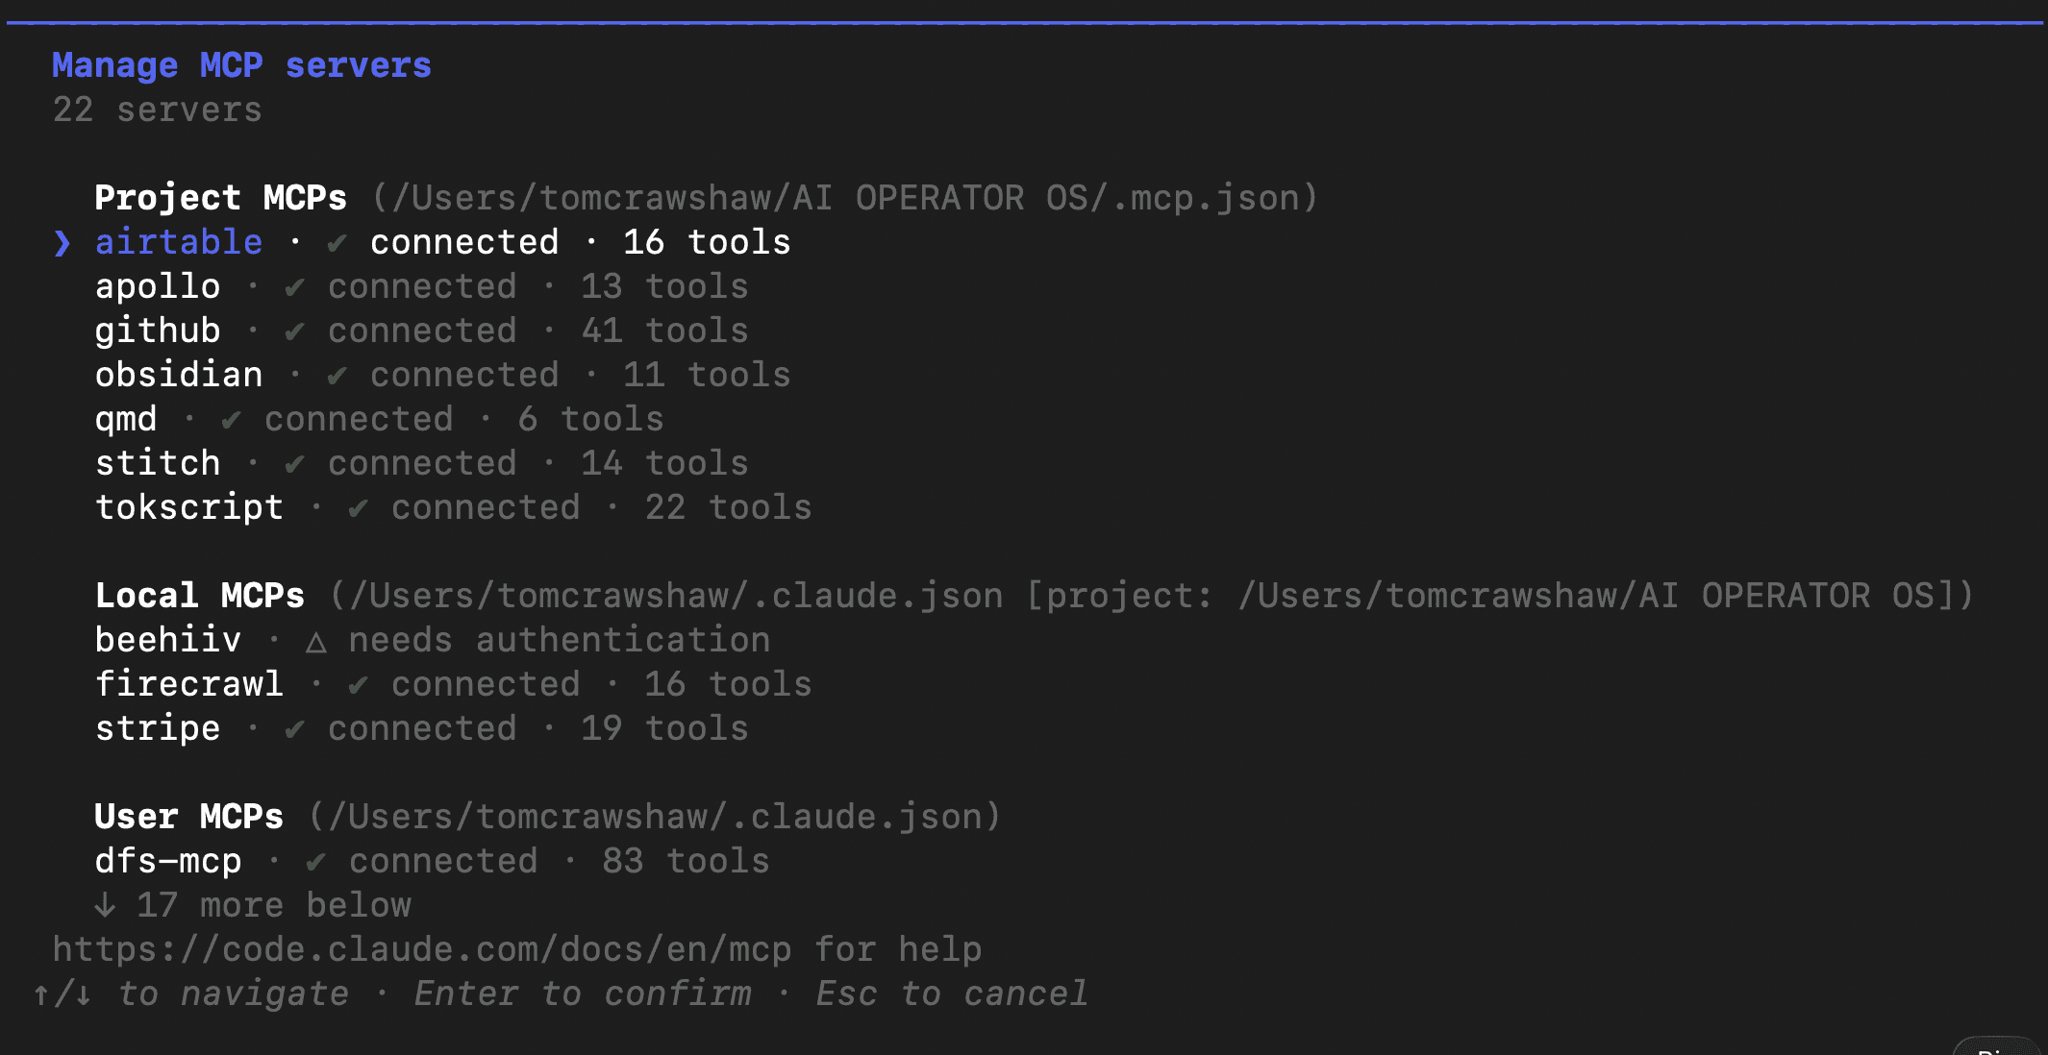Click the 'Enter to confirm' hint
This screenshot has height=1055, width=2048.
(x=583, y=994)
